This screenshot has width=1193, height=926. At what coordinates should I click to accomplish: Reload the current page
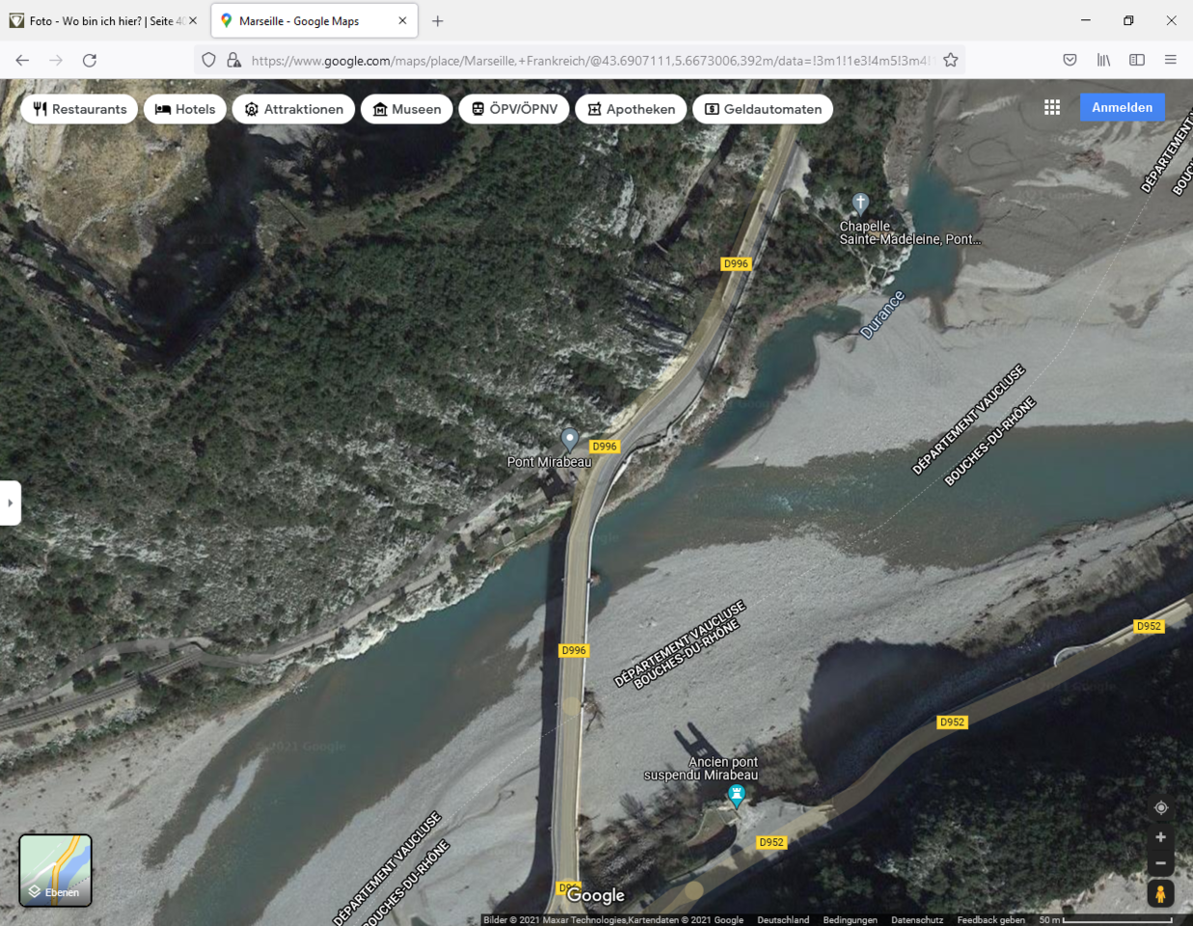click(x=90, y=60)
